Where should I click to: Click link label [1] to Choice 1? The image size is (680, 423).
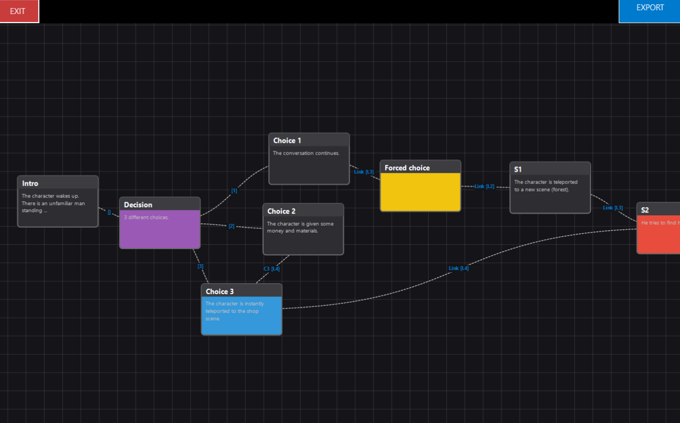[234, 191]
